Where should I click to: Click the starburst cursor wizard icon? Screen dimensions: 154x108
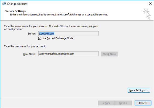pos(147,14)
